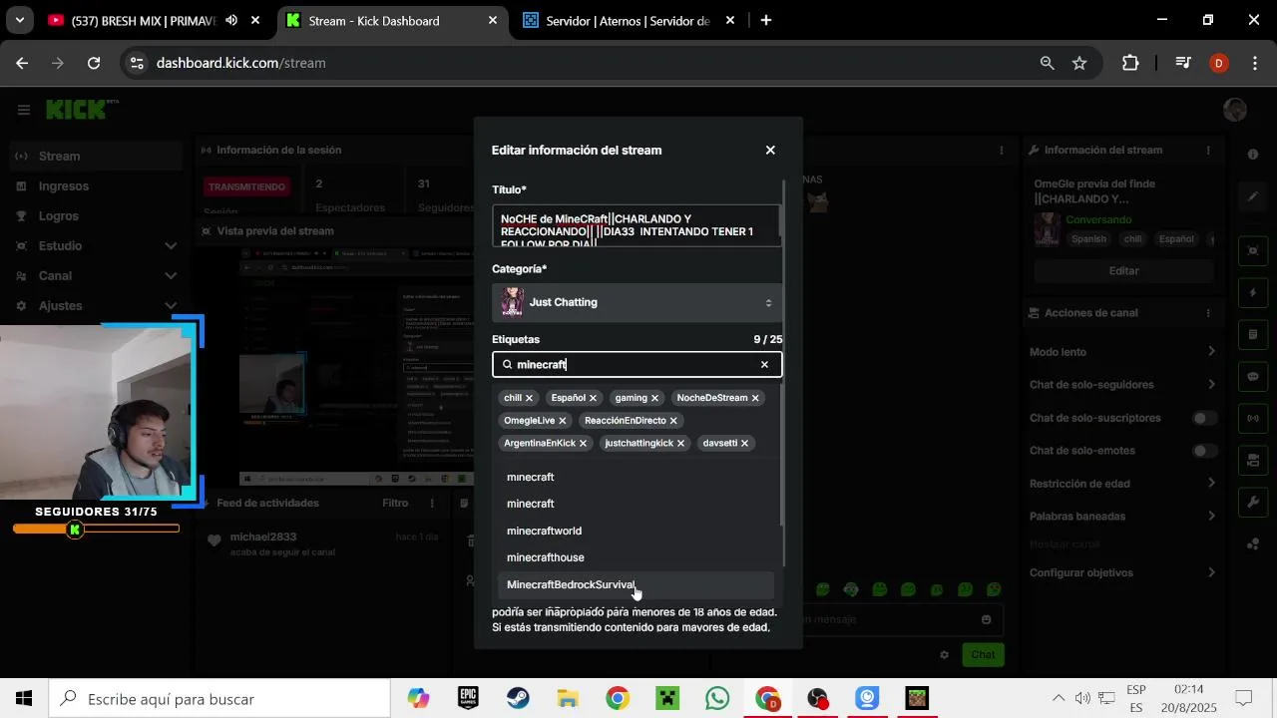Open Epic Games Launcher from taskbar
This screenshot has width=1277, height=718.
click(x=468, y=699)
